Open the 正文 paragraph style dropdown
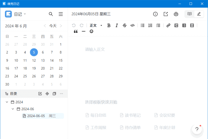Viewport: 208px width, 139px height. click(96, 25)
